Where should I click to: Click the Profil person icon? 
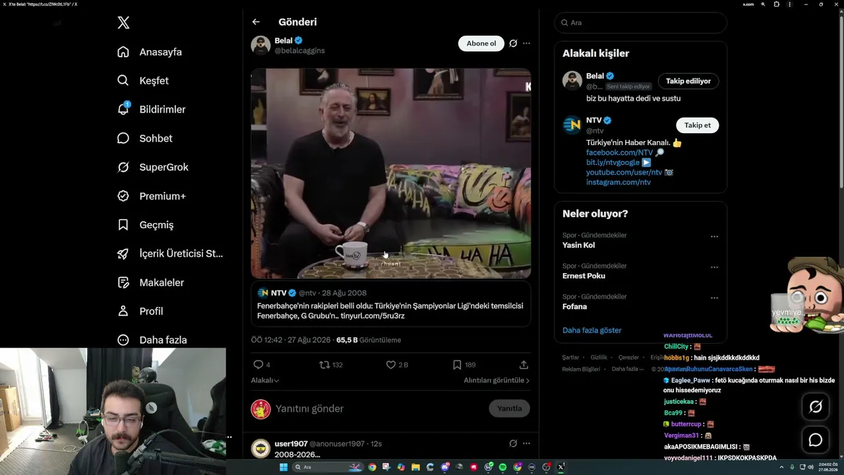[x=123, y=311]
